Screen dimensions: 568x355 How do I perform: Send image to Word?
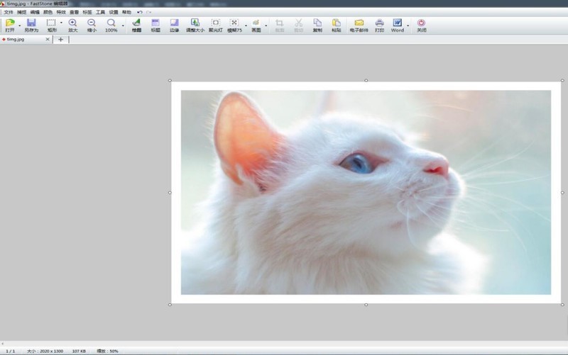(x=397, y=23)
